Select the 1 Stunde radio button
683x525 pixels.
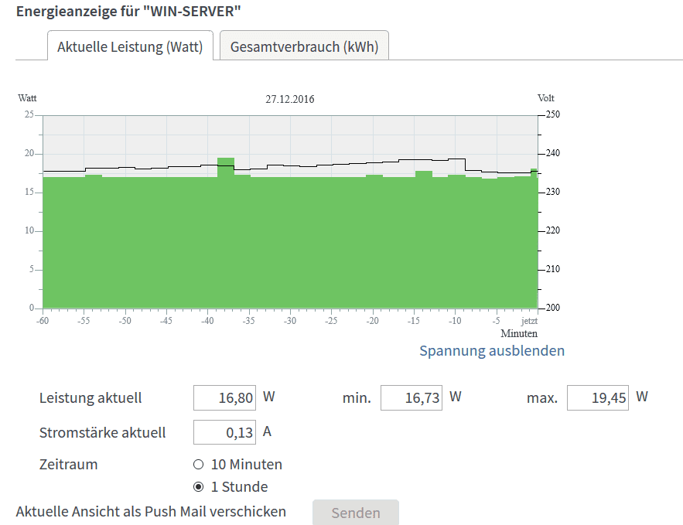pyautogui.click(x=198, y=486)
